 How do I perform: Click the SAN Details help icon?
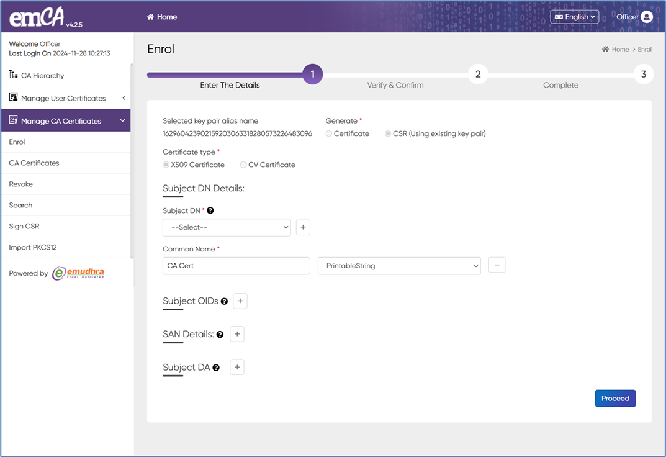coord(220,335)
